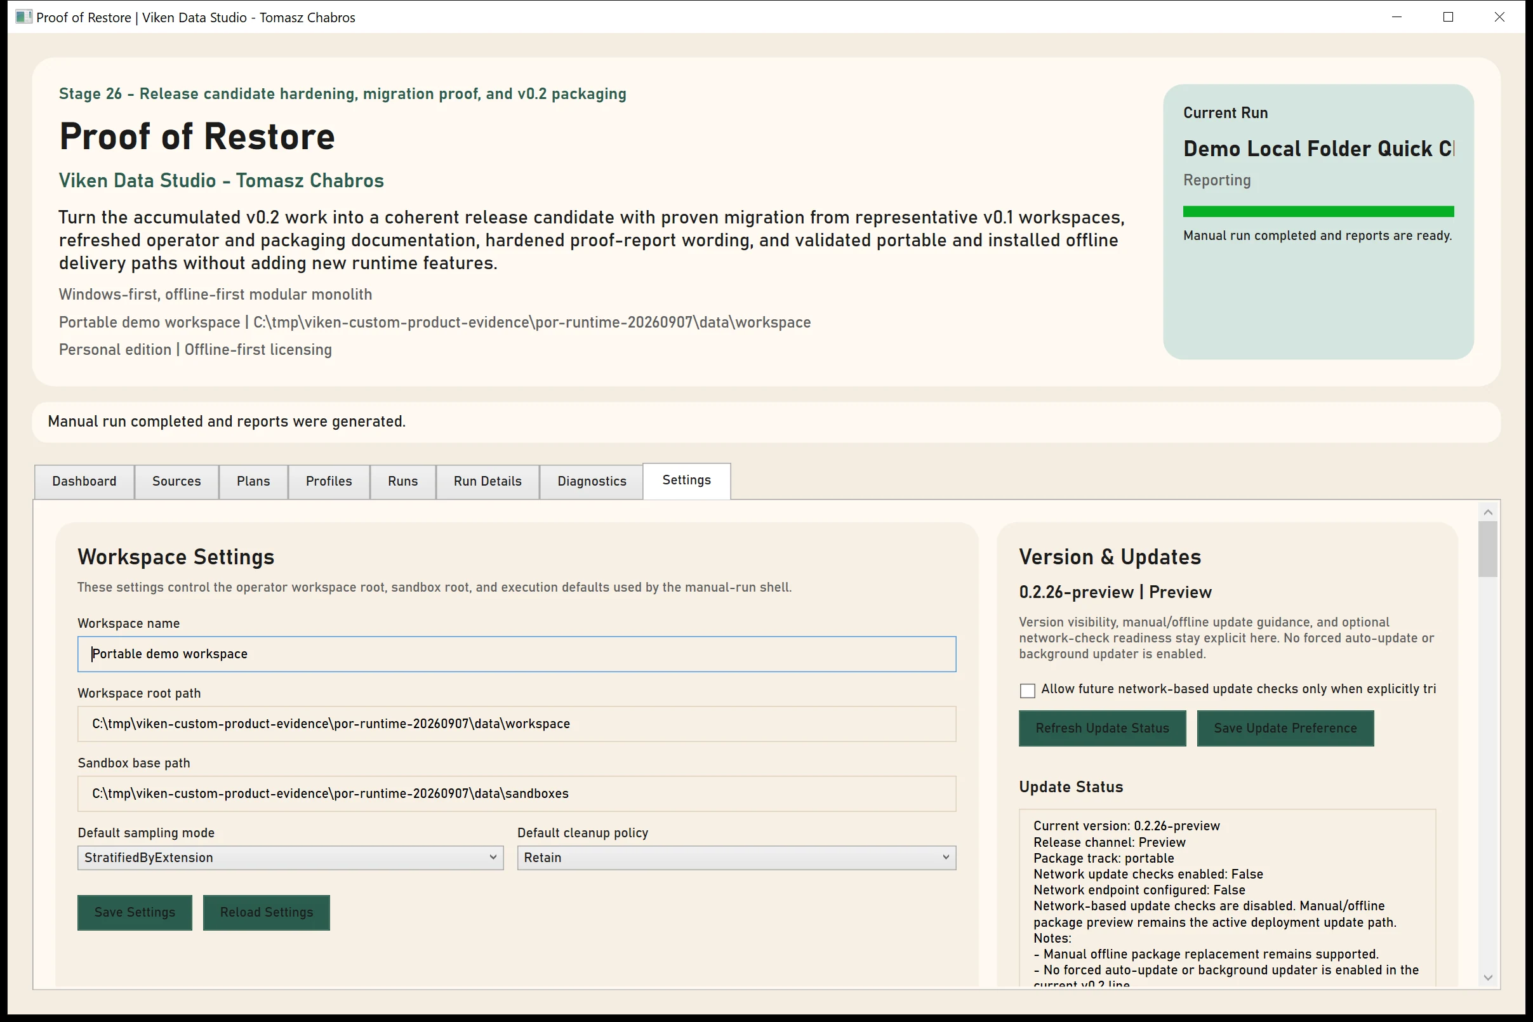Open the Profiles tab
Image resolution: width=1533 pixels, height=1022 pixels.
point(329,481)
